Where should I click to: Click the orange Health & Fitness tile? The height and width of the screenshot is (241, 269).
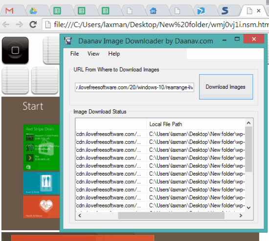tap(42, 207)
